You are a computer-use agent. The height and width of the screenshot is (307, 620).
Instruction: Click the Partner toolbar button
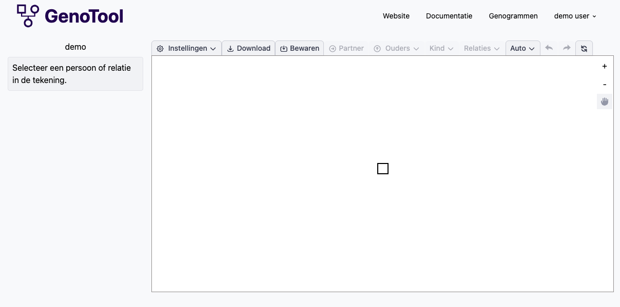(346, 48)
